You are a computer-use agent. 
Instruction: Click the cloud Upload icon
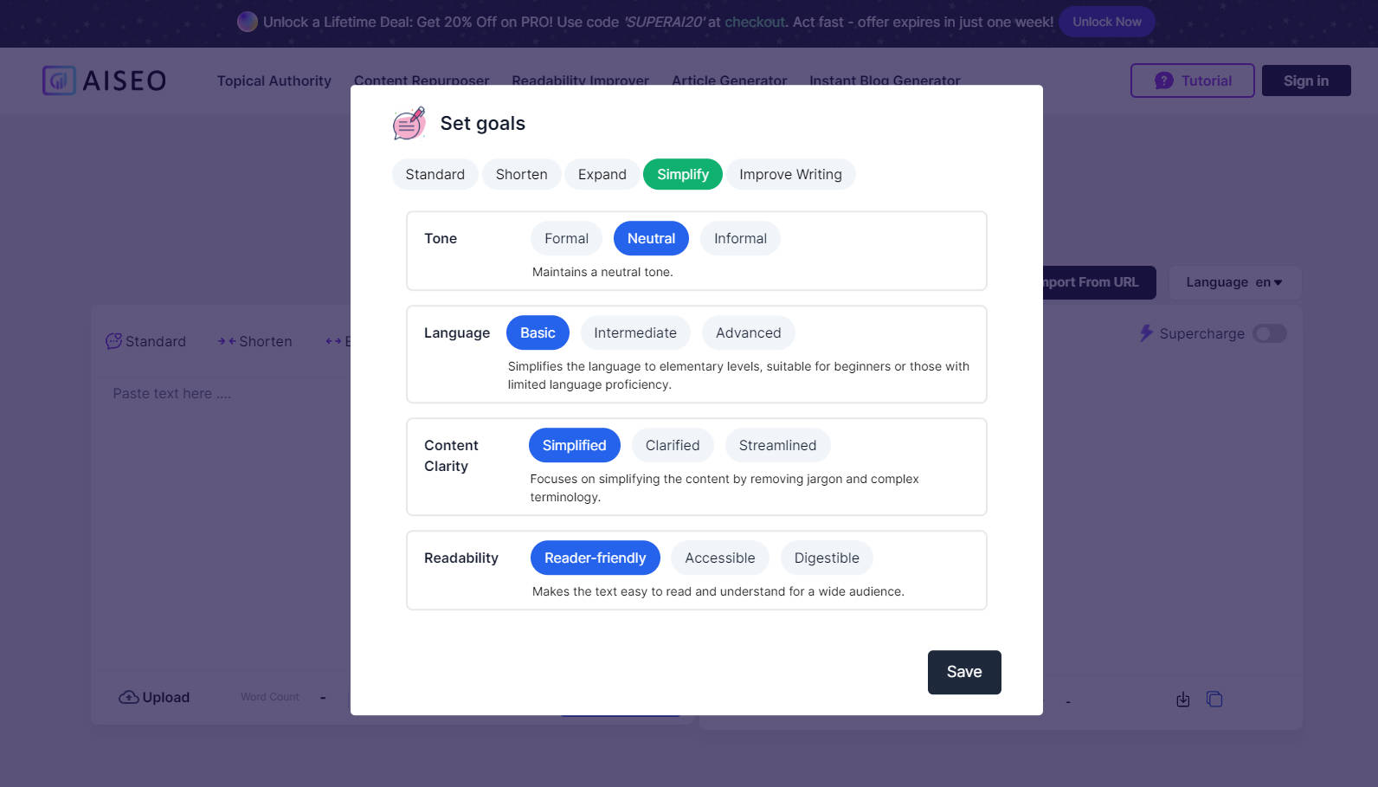click(x=129, y=697)
